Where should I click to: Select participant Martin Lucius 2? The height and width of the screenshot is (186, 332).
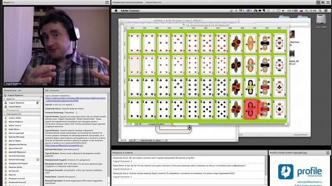click(21, 126)
